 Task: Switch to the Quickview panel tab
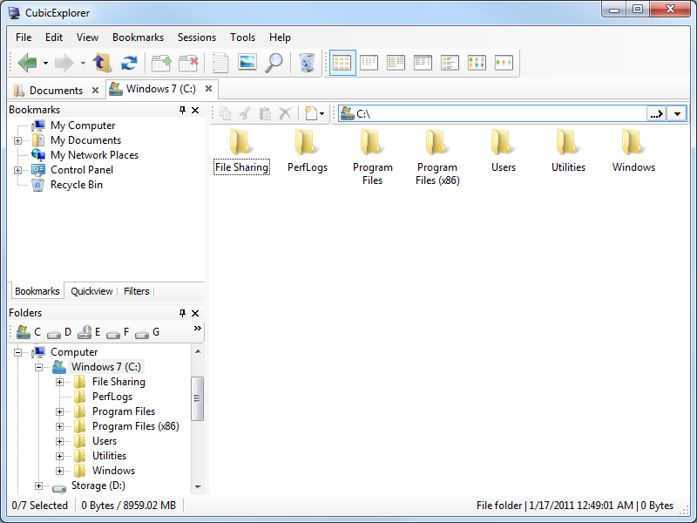[x=91, y=291]
